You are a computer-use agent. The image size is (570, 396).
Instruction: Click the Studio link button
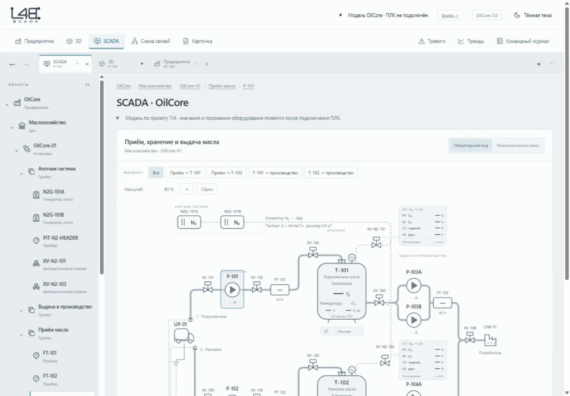coord(450,16)
